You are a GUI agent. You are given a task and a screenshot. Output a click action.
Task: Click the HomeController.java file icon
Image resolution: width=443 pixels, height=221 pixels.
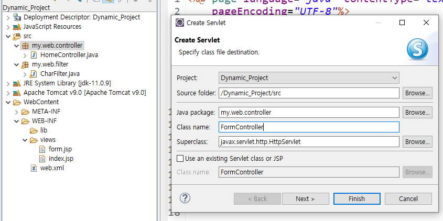coord(34,55)
